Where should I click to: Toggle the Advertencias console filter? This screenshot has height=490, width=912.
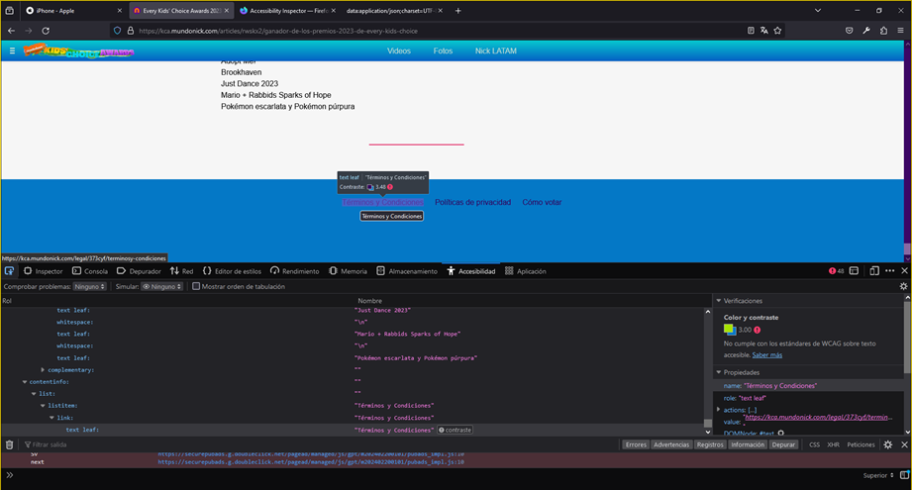671,445
